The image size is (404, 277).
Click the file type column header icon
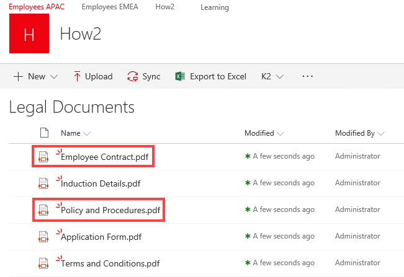(x=43, y=133)
